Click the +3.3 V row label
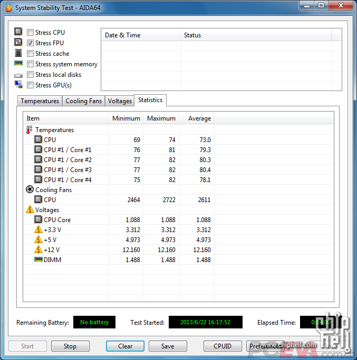Screen dimensions: 357x360 [x=52, y=230]
